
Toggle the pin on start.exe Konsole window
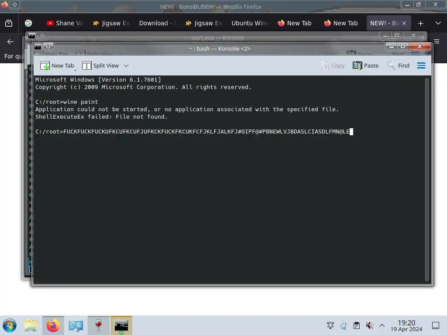coord(42,36)
